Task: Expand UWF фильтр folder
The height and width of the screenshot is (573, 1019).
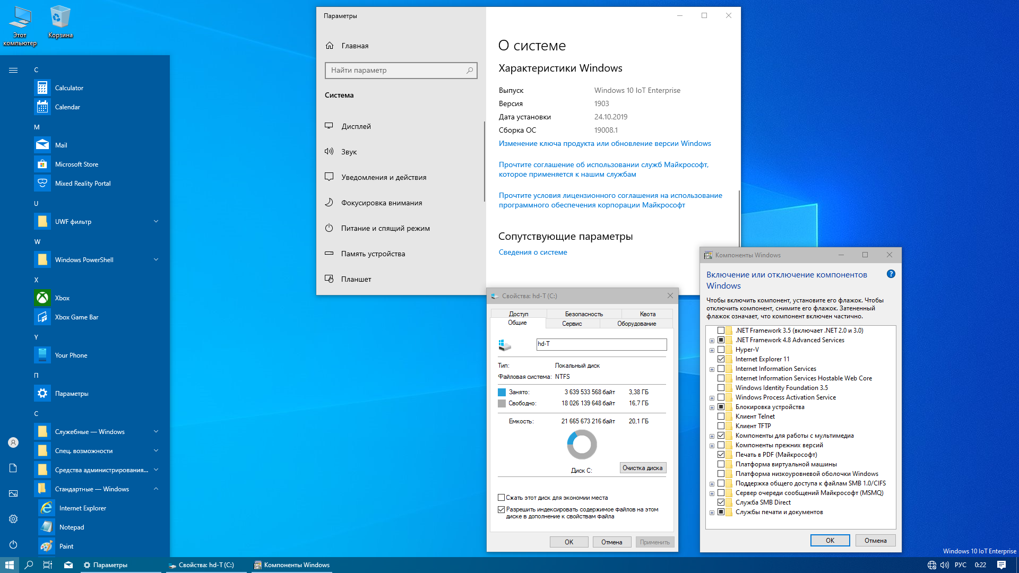Action: 156,221
